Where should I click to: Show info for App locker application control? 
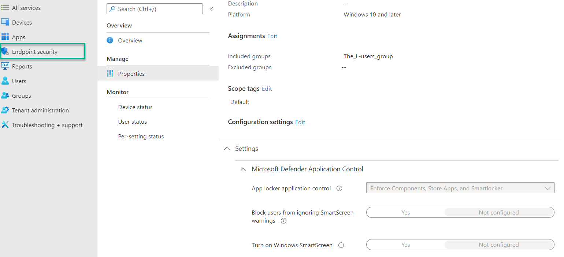(x=339, y=189)
